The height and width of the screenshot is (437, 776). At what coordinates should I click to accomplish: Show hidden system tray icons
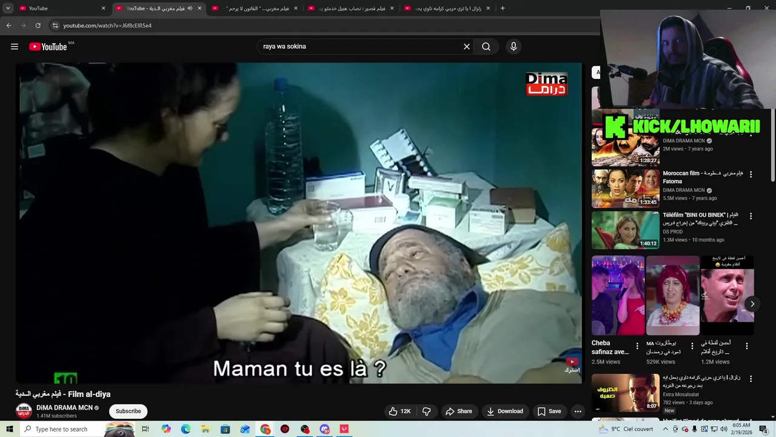(666, 429)
